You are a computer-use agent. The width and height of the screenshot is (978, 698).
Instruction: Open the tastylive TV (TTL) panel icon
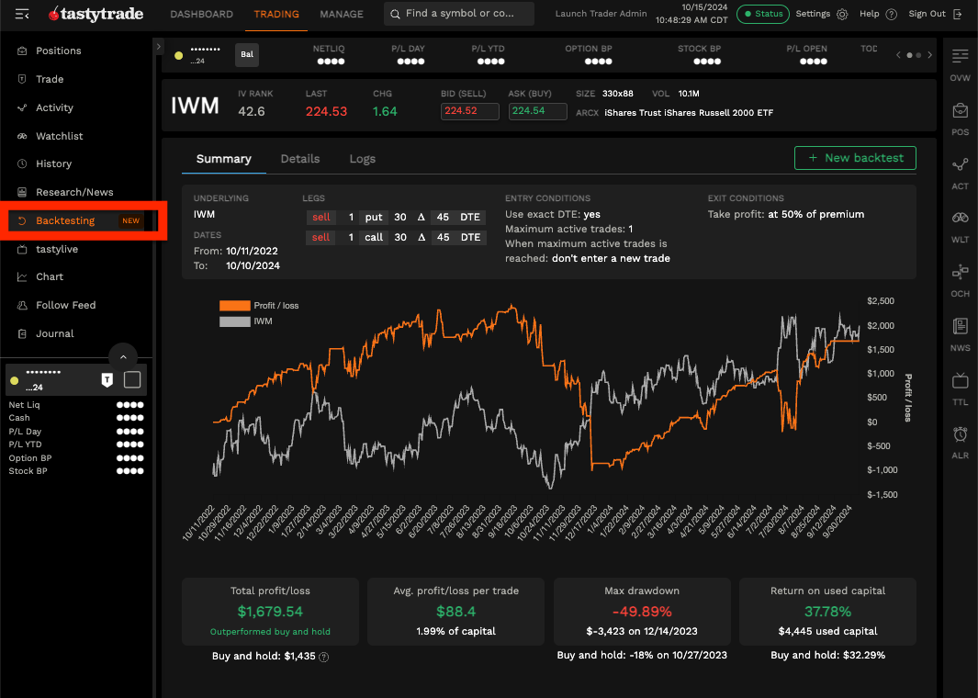960,381
